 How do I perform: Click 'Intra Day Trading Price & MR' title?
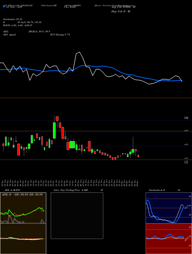(71, 190)
